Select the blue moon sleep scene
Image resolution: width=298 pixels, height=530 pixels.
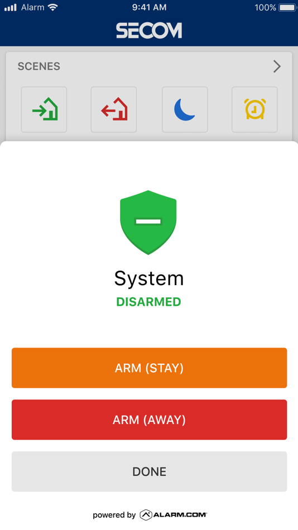185,109
